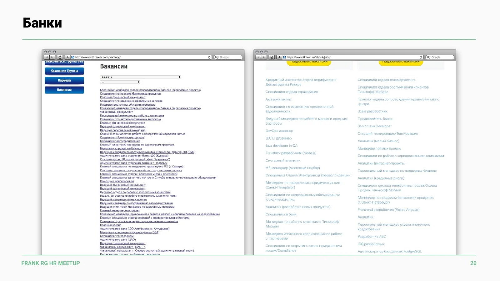
Task: Select 'Карьера' in the VTB sidebar
Action: point(64,81)
